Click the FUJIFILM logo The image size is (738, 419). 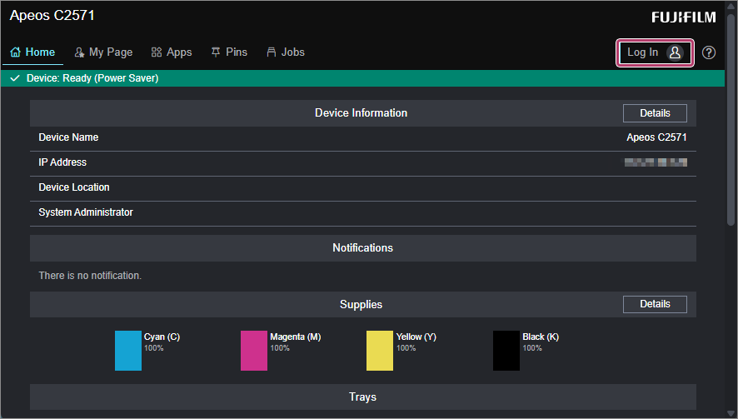[x=684, y=17]
